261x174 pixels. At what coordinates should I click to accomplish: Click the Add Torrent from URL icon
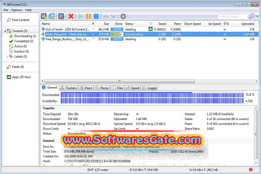[x=51, y=16]
